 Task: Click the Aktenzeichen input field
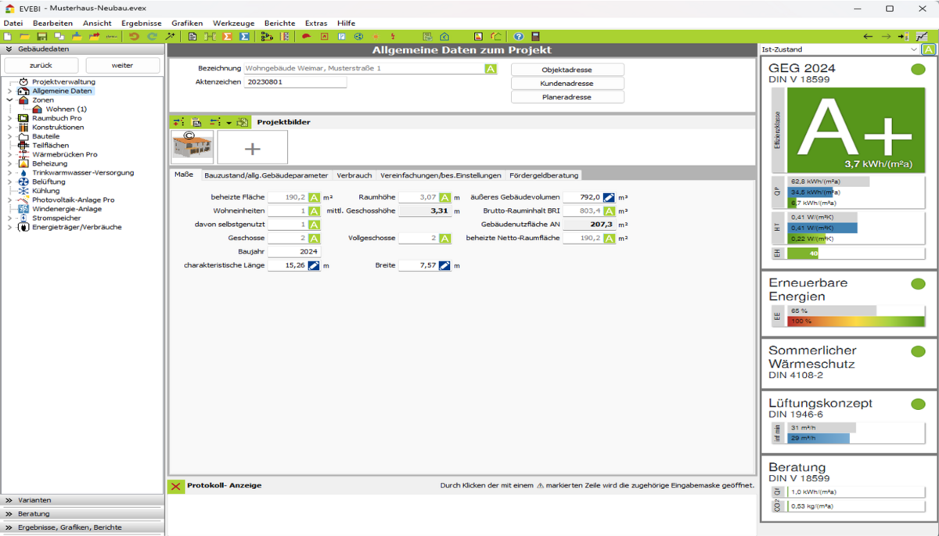295,81
